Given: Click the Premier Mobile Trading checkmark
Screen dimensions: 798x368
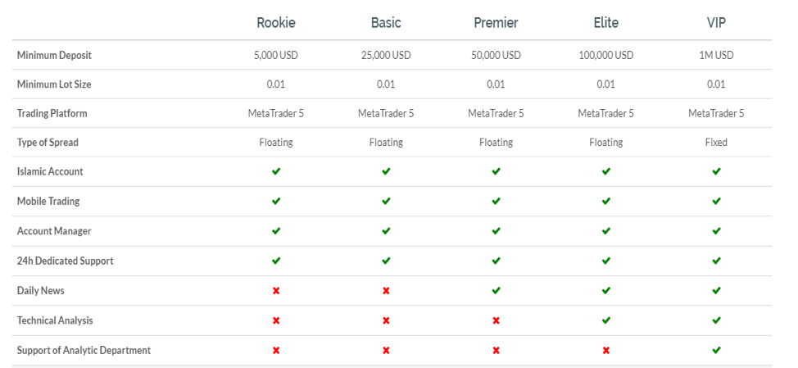Looking at the screenshot, I should (x=496, y=201).
